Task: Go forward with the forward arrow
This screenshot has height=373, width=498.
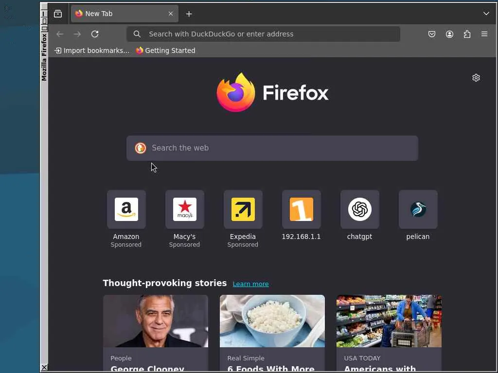Action: (x=77, y=34)
